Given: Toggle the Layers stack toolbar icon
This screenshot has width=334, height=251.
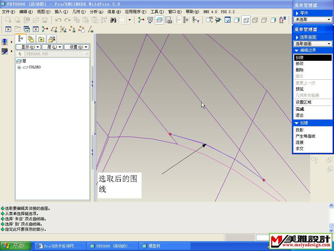Looking at the screenshot, I should [159, 20].
